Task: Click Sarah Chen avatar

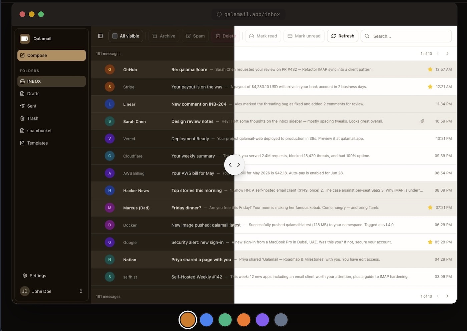Action: [x=110, y=121]
